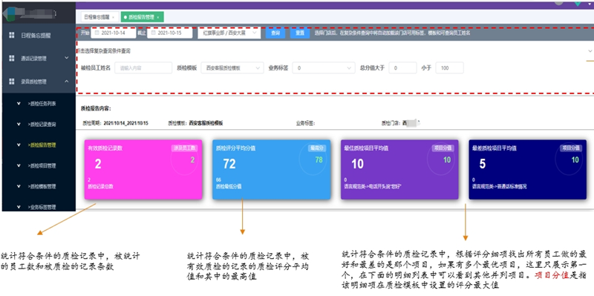Screen dimensions: 594x296
Task: Click the blue 质检评分平均分值 card
Action: tap(271, 170)
